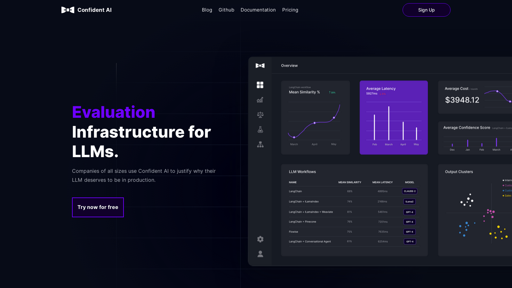
Task: Open the user profile icon in sidebar
Action: (260, 254)
